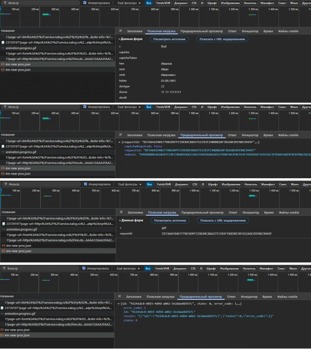Viewport: 311px width, 349px height.
Task: Toggle Инвертировать checkbox in the top panel
Action: (x=85, y=3)
